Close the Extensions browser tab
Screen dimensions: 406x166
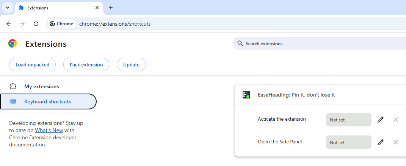pyautogui.click(x=97, y=8)
